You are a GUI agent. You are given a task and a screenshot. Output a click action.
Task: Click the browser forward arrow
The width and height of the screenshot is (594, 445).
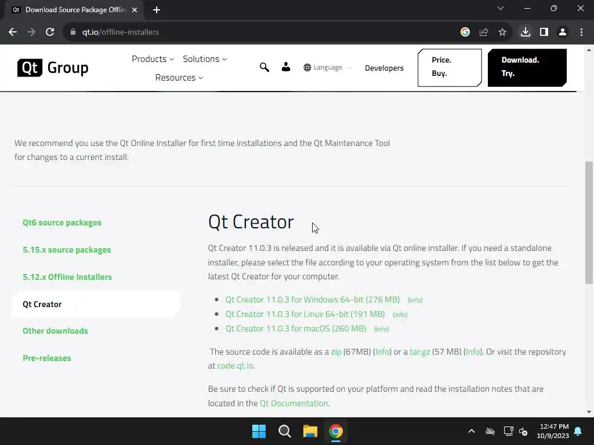31,32
